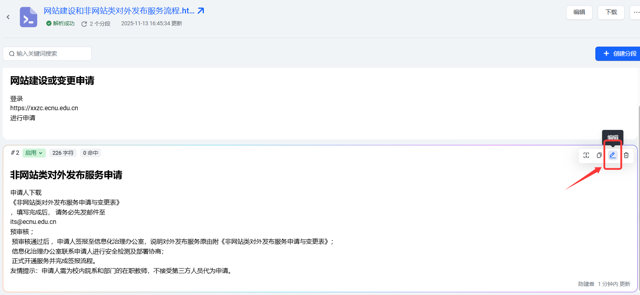Click the HTML document file icon
The width and height of the screenshot is (640, 295).
[x=28, y=17]
